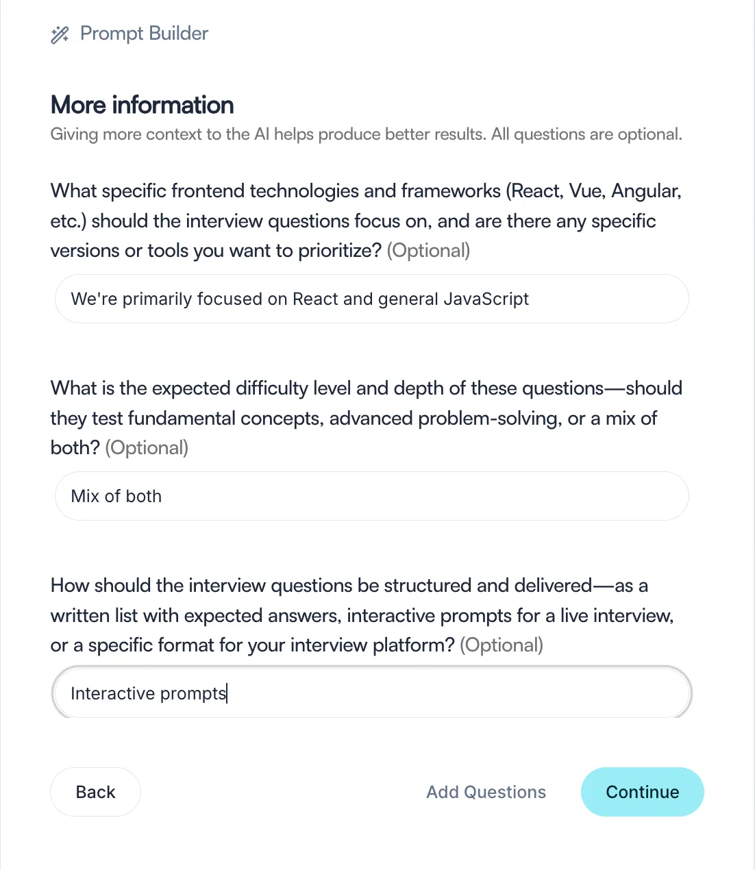Image resolution: width=755 pixels, height=870 pixels.
Task: Select the More information heading
Action: [143, 105]
